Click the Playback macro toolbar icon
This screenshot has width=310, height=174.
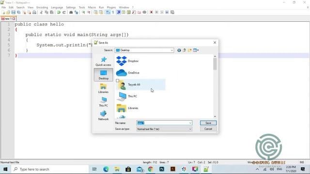tap(162, 12)
